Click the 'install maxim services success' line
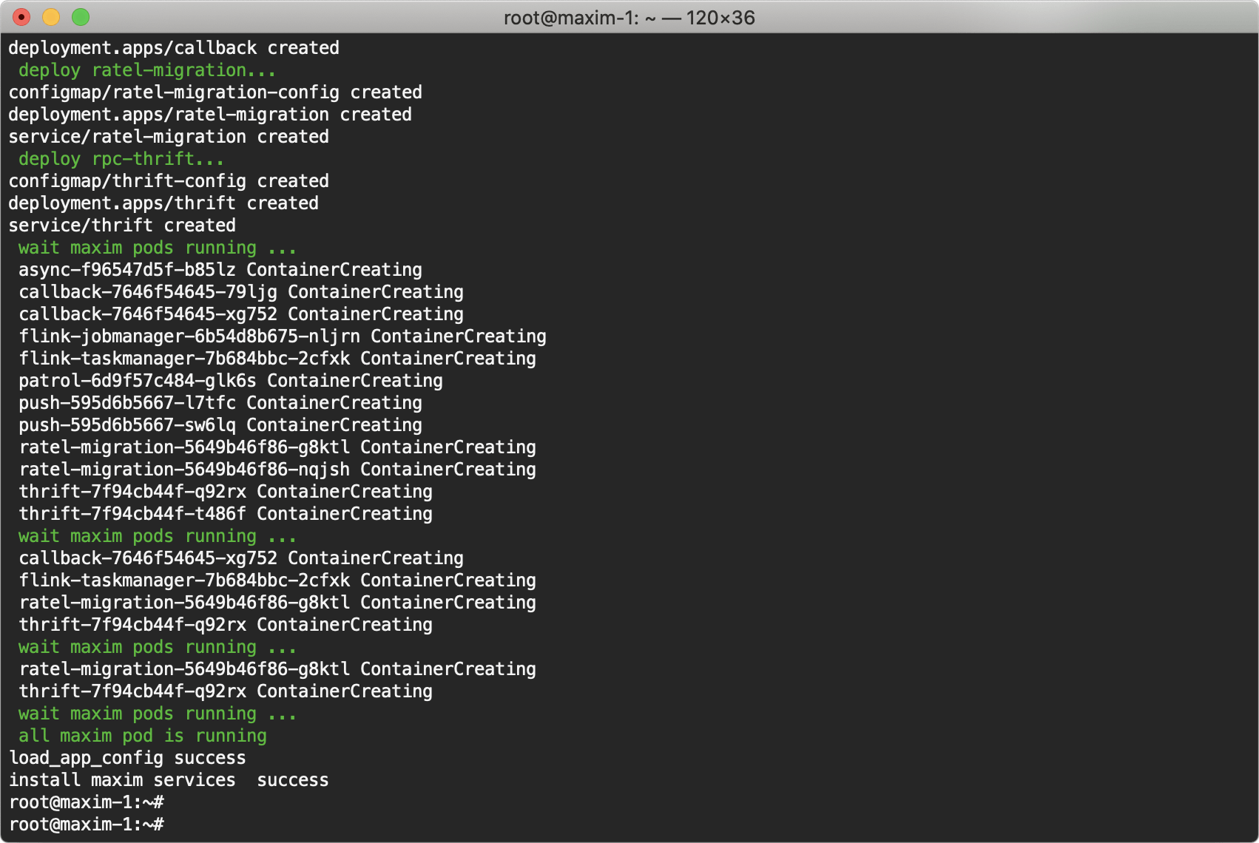The width and height of the screenshot is (1259, 843). (x=169, y=780)
